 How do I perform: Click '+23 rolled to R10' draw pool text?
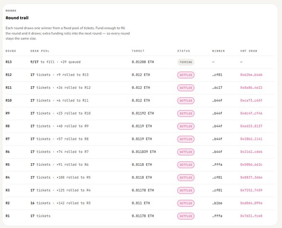(x=73, y=113)
